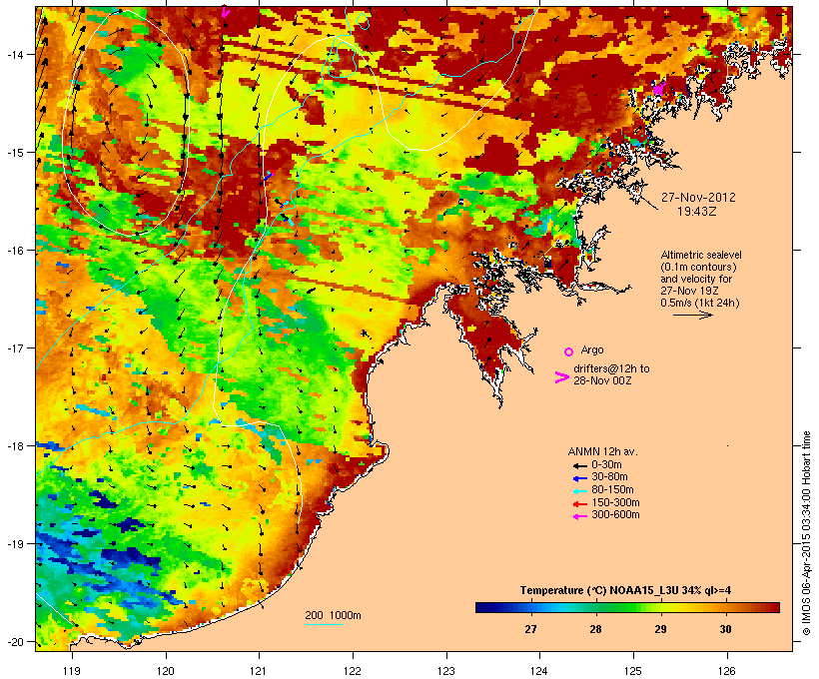
Task: Click the '300-600m' depth label
Action: click(x=615, y=515)
